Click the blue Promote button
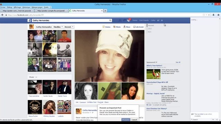Screen dimensions: 221x124 [126, 120]
